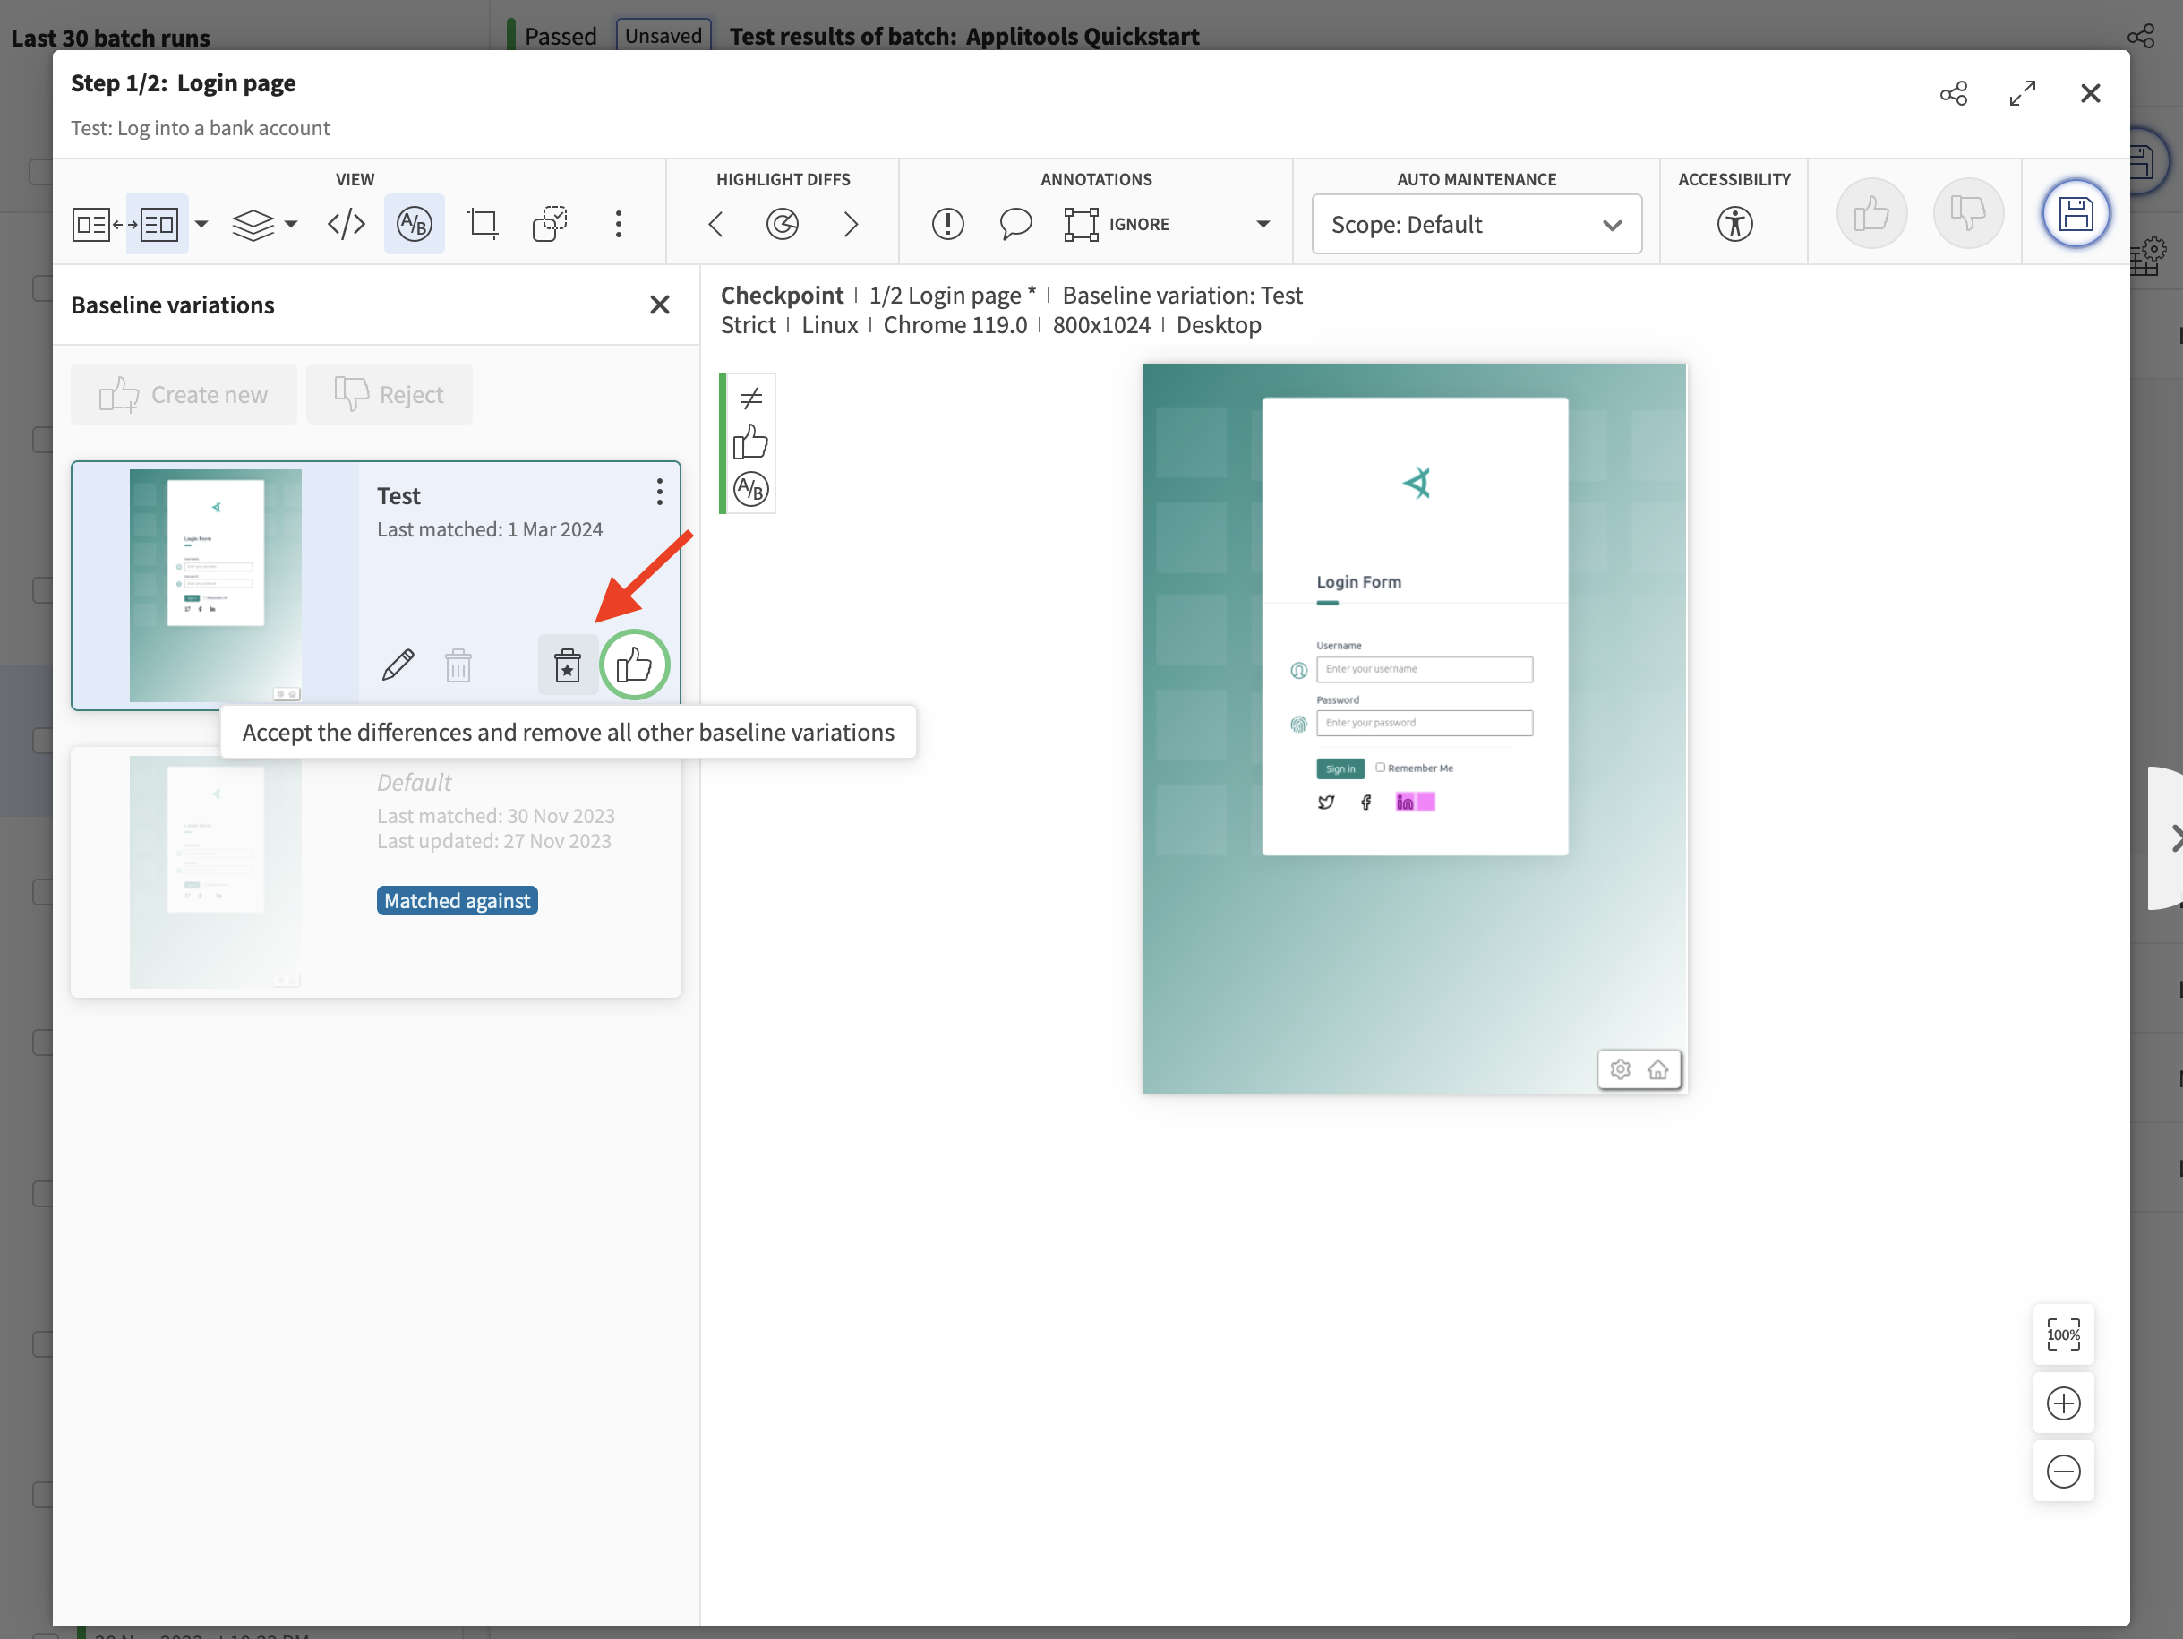
Task: Click the accessibility person icon
Action: coord(1734,222)
